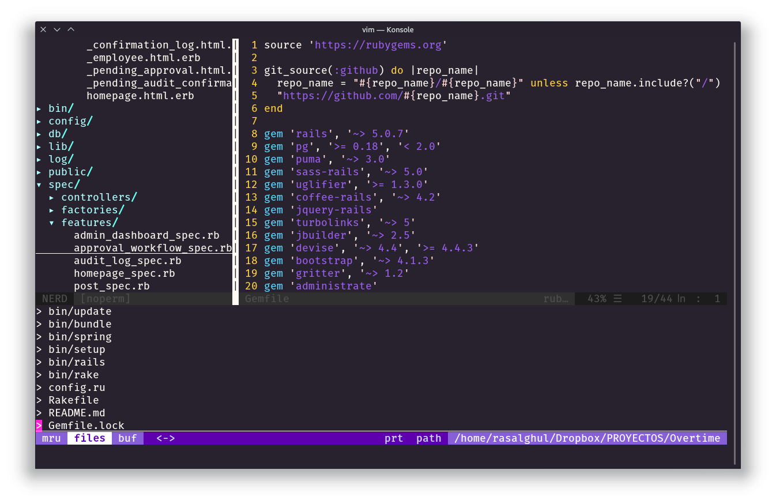
Task: Expand the factories/ subfolder
Action: (52, 210)
